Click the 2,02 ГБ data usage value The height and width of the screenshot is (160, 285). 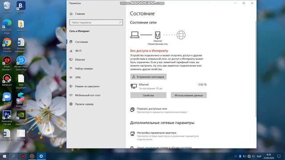point(203,84)
